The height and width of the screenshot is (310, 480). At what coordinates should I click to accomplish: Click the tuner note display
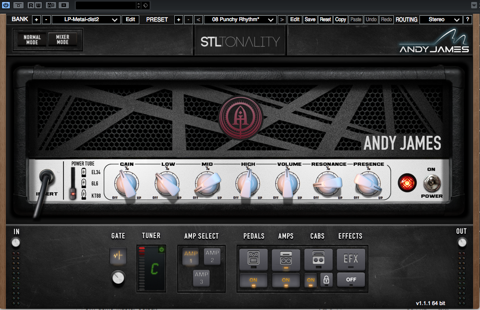[155, 269]
